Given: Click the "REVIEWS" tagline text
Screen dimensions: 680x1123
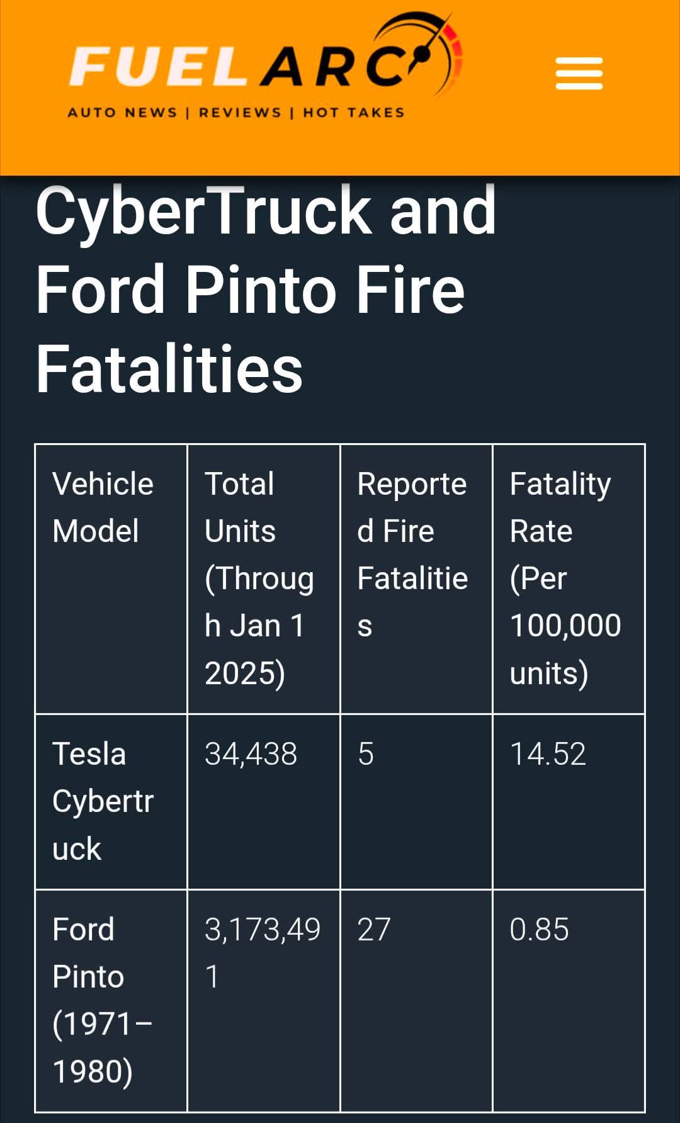Looking at the screenshot, I should pos(240,113).
